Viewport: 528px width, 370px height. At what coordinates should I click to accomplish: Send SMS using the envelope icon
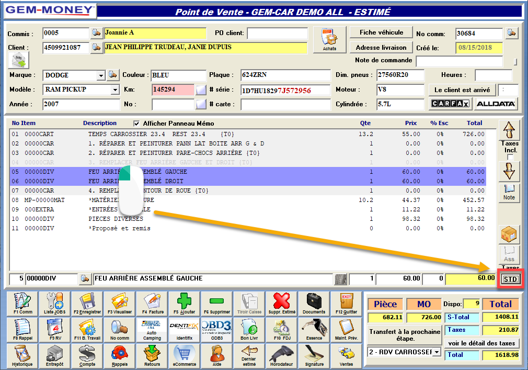click(18, 60)
